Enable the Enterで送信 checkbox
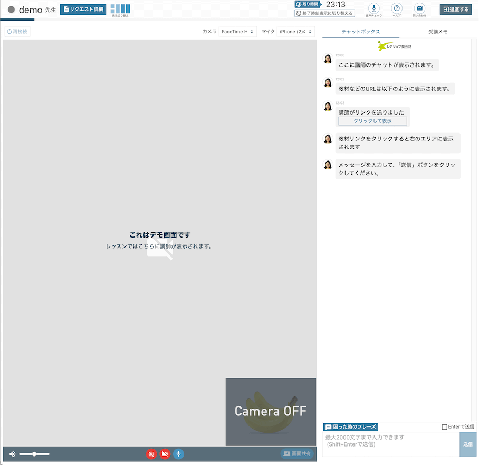479x465 pixels. click(444, 427)
